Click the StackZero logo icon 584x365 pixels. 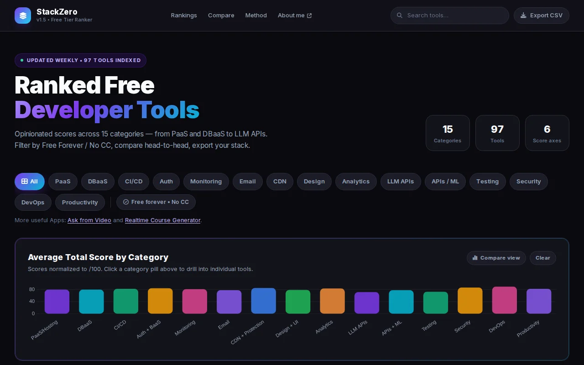pos(23,16)
